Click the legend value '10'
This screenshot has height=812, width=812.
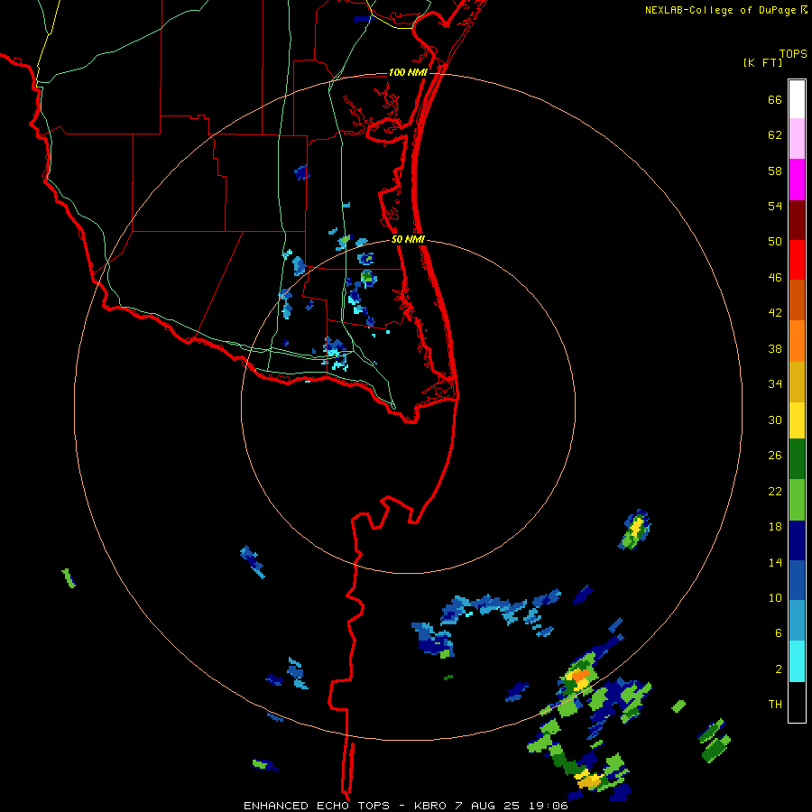click(775, 597)
